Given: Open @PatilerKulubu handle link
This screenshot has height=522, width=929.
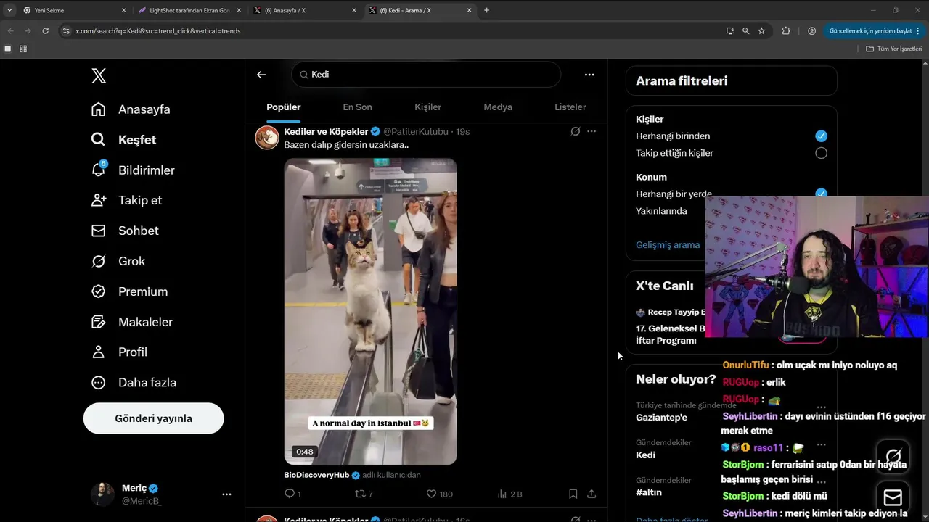Looking at the screenshot, I should pos(416,131).
